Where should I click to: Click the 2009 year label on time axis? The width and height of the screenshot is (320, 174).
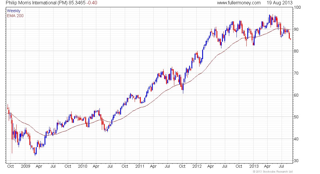[26, 166]
